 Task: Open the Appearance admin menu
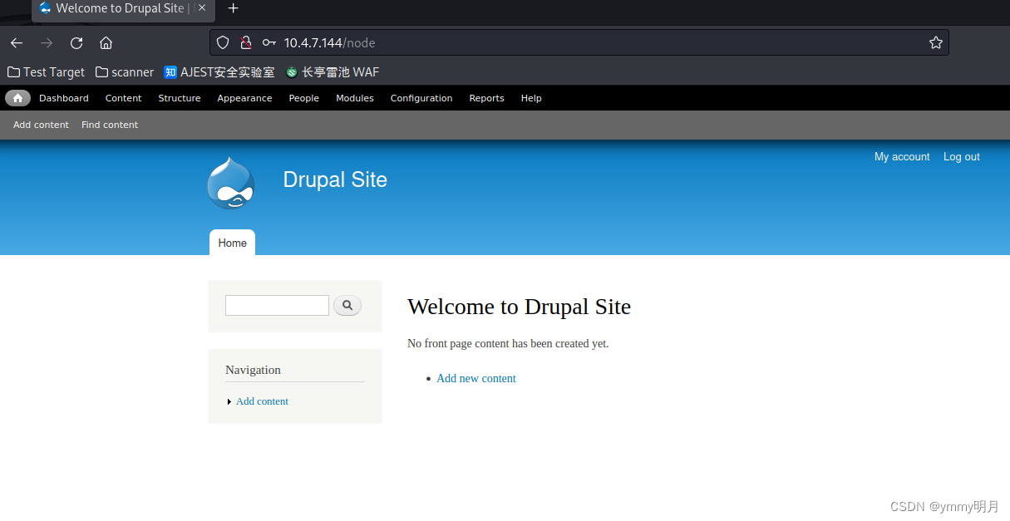(244, 98)
